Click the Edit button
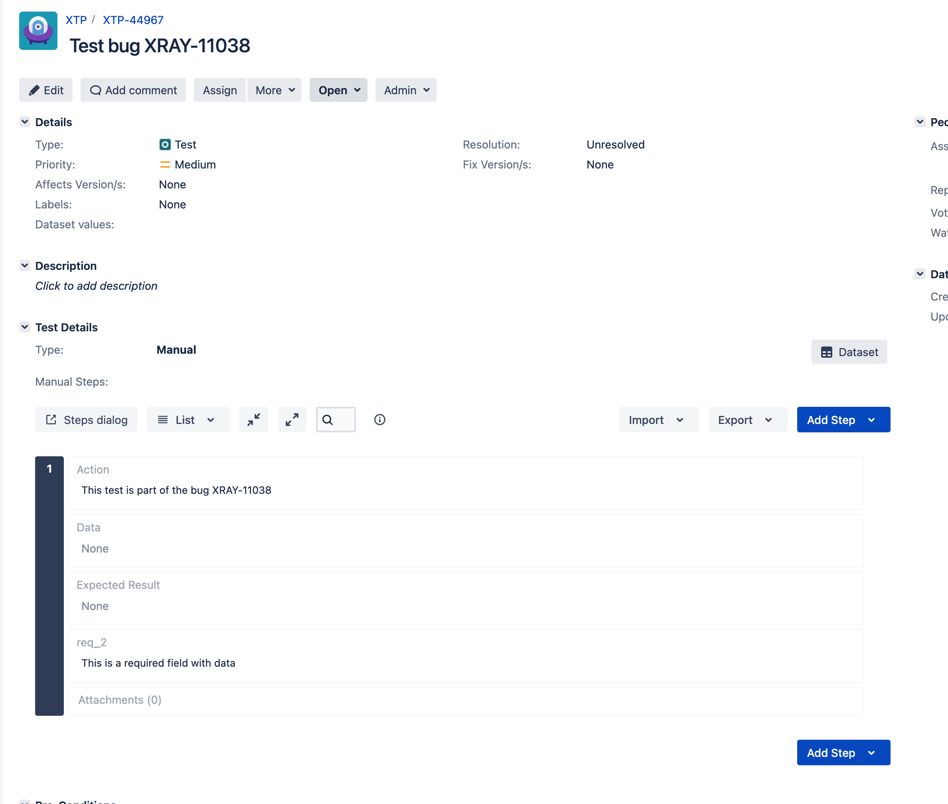This screenshot has height=804, width=948. point(45,90)
